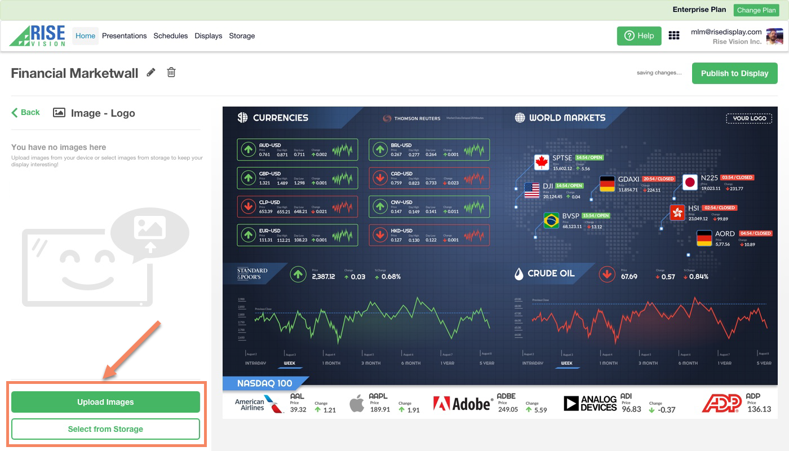
Task: Select WEEK on the S&P chart
Action: pyautogui.click(x=290, y=363)
